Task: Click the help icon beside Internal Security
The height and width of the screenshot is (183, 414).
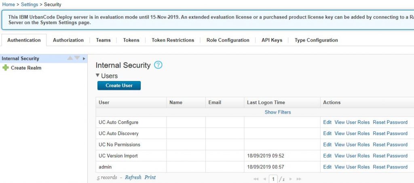Action: coord(158,65)
